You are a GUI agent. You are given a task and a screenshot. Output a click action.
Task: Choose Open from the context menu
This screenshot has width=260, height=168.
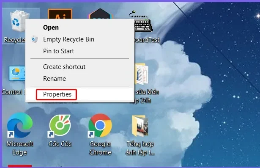tap(51, 28)
